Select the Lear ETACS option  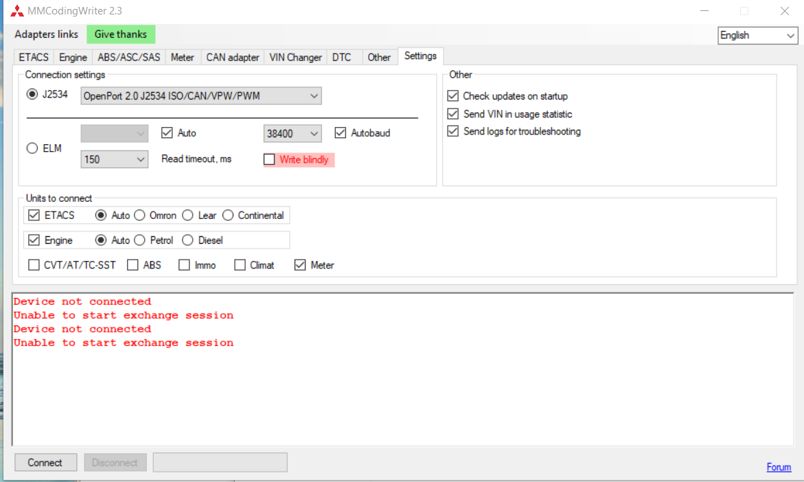click(x=187, y=216)
